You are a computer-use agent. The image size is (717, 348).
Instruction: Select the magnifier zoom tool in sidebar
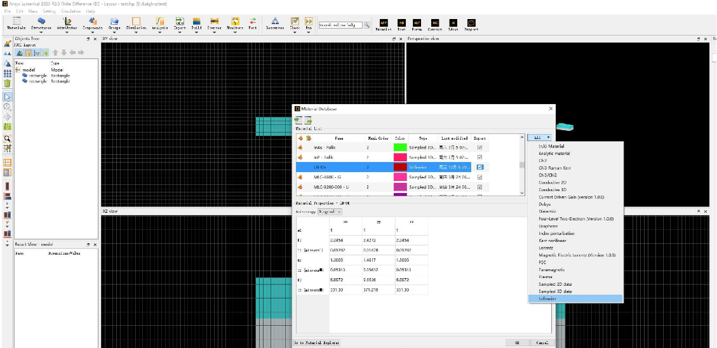tap(8, 107)
